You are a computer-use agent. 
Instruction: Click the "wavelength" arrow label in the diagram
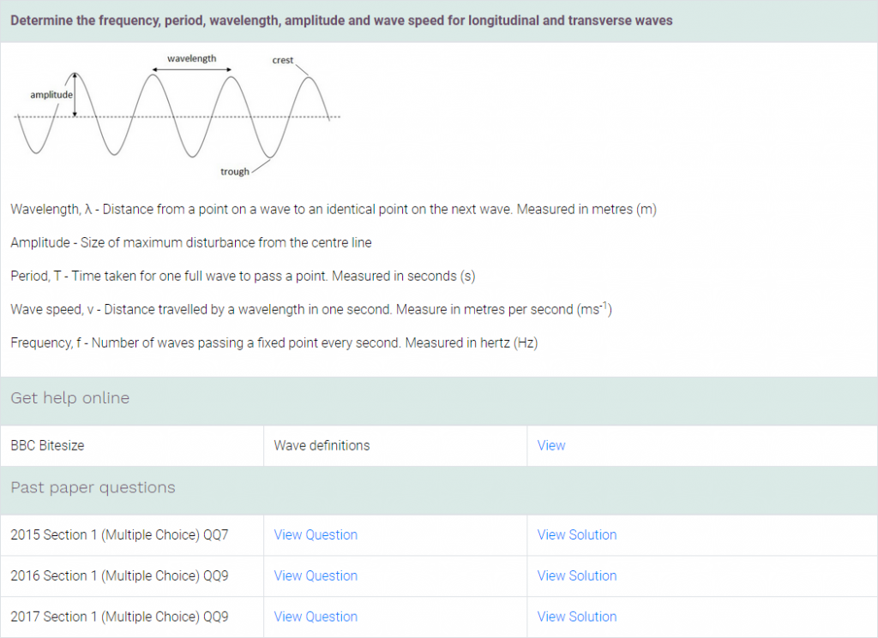tap(191, 59)
